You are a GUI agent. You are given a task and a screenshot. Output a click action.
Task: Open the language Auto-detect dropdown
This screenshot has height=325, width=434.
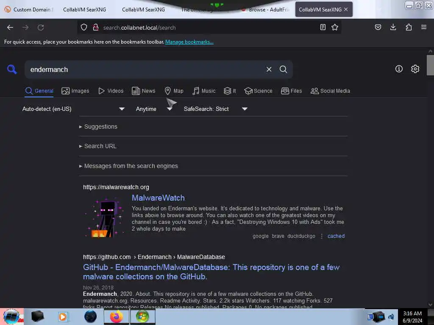pyautogui.click(x=73, y=109)
